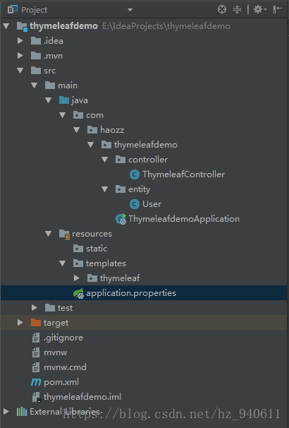Open the gear settings menu

[260, 10]
